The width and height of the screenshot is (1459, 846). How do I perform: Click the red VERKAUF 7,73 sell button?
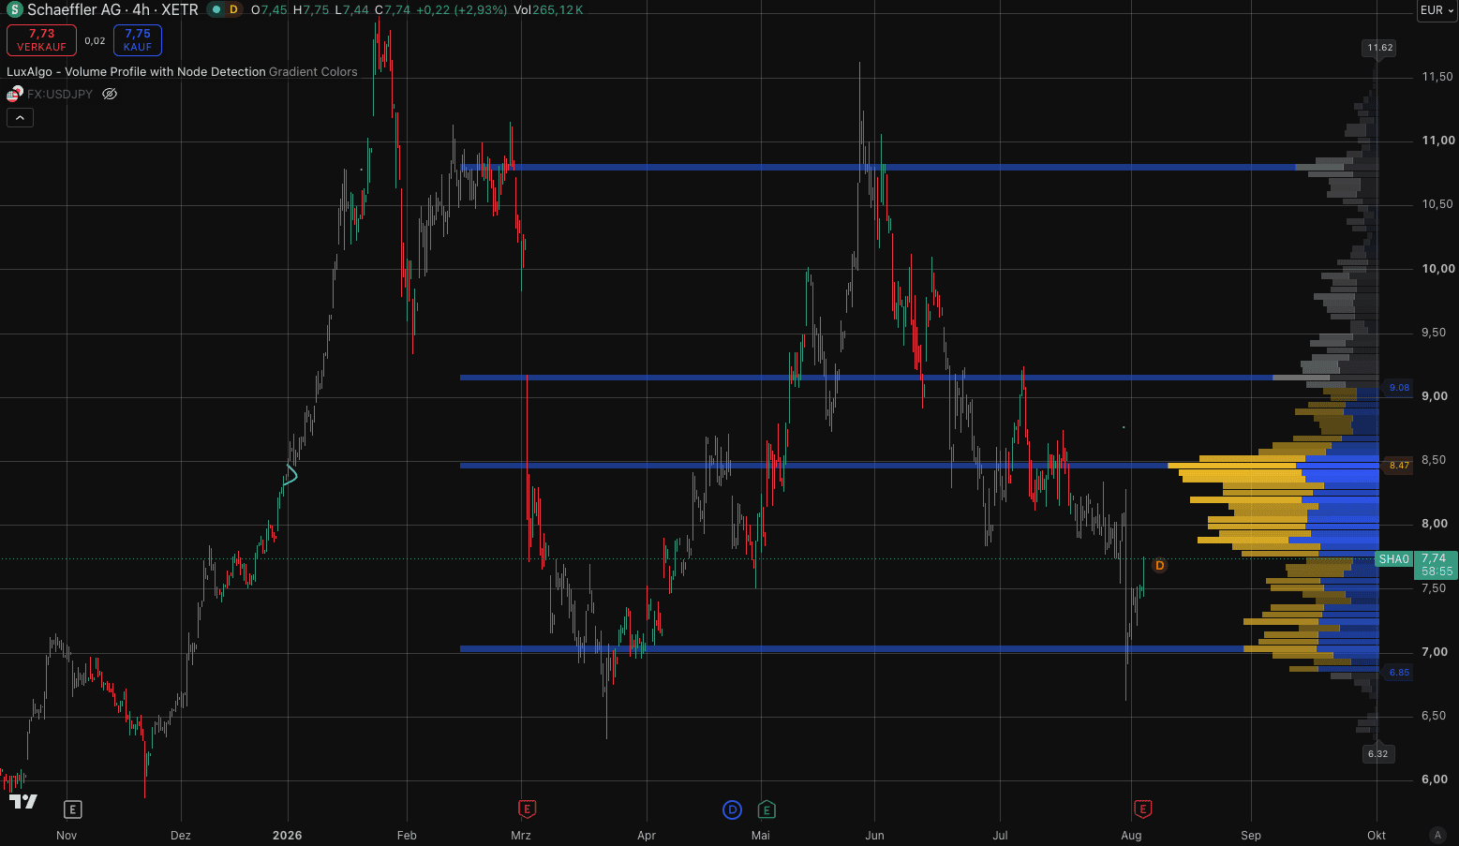pyautogui.click(x=41, y=40)
